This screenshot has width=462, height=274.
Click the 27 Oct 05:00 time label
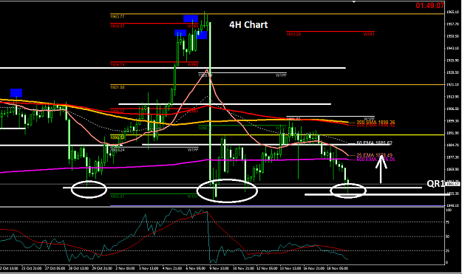click(55, 268)
